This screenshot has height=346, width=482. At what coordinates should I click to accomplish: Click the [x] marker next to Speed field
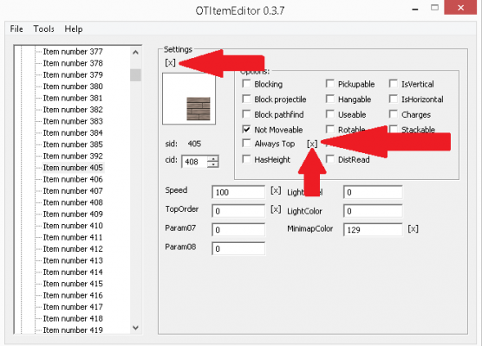click(276, 190)
